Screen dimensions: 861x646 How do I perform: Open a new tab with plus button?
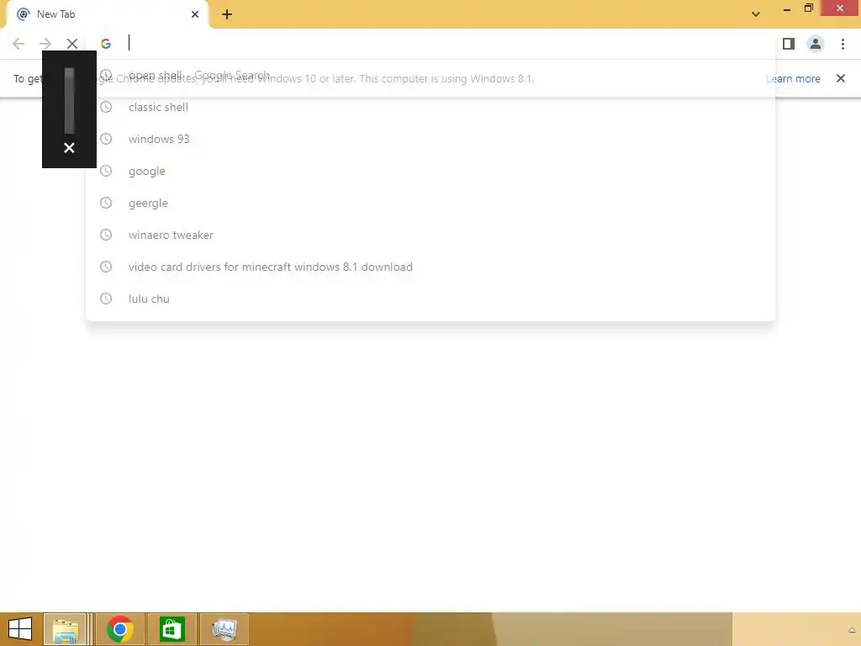point(227,14)
